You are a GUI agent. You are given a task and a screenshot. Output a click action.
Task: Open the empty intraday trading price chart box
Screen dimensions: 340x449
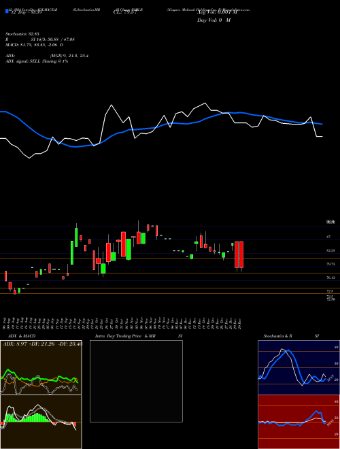136,381
